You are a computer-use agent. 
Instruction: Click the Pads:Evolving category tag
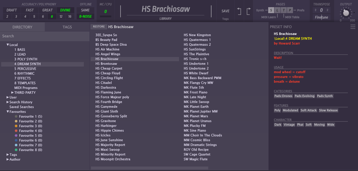point(305,96)
